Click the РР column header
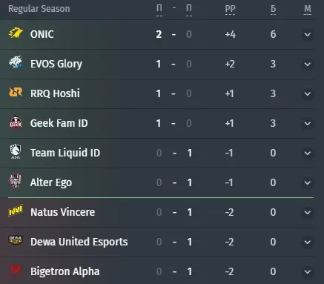Image resolution: width=324 pixels, height=284 pixels. 230,9
